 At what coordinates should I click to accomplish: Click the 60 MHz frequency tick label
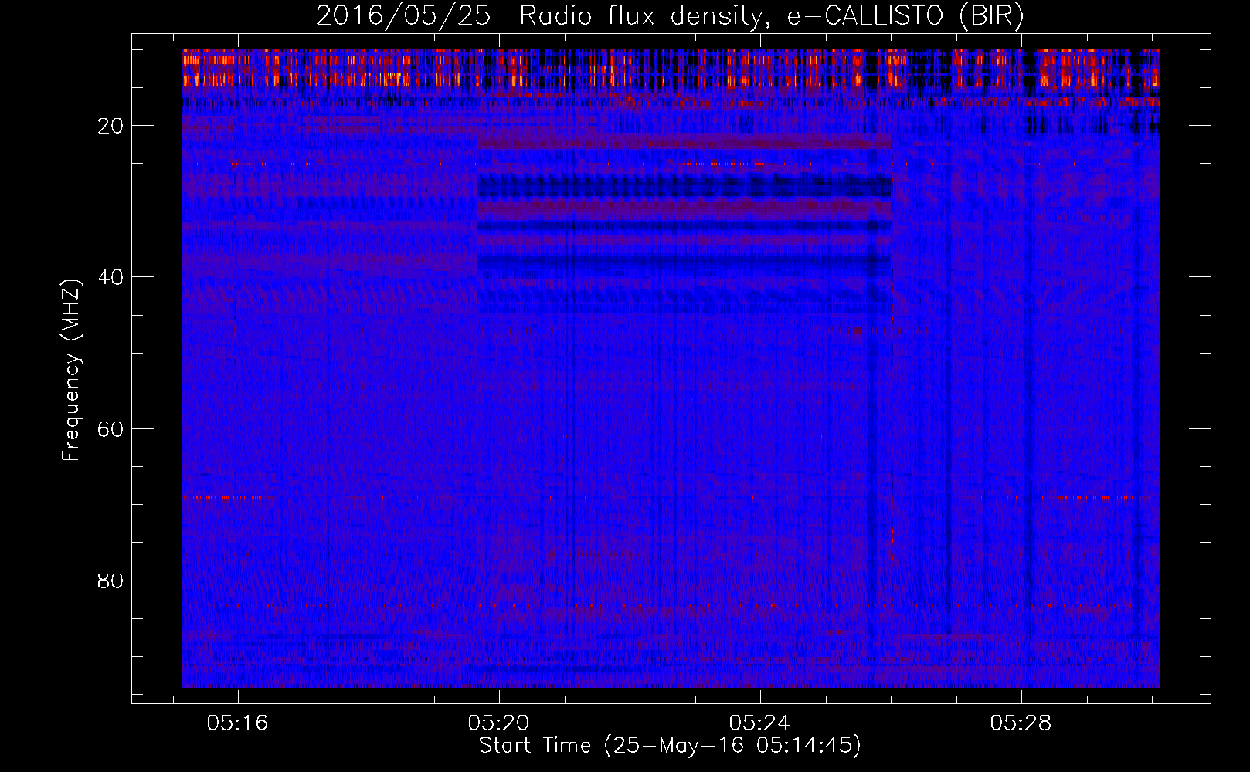click(x=110, y=429)
